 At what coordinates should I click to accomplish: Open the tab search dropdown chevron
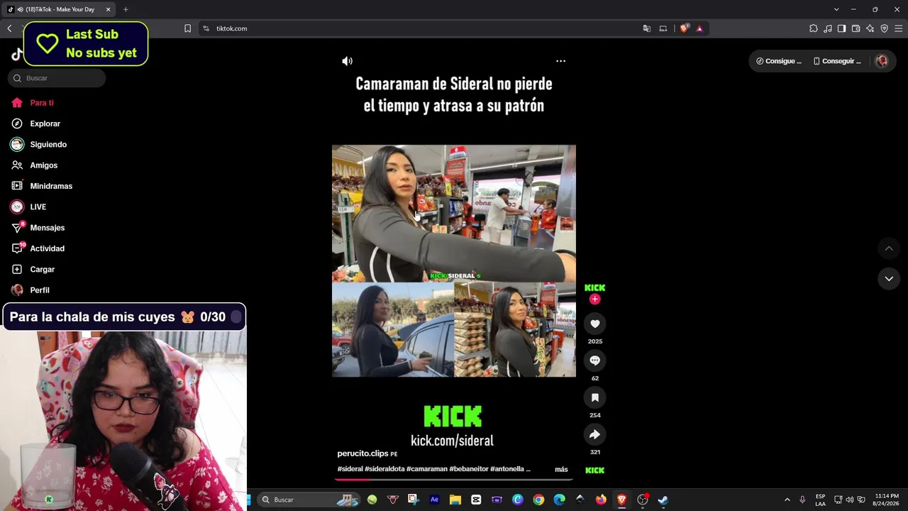coord(836,9)
